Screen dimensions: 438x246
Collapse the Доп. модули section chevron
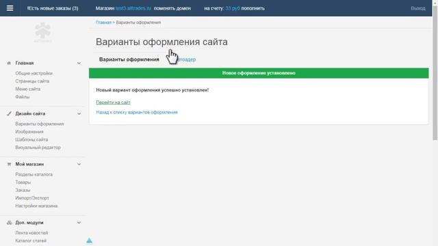click(x=79, y=223)
